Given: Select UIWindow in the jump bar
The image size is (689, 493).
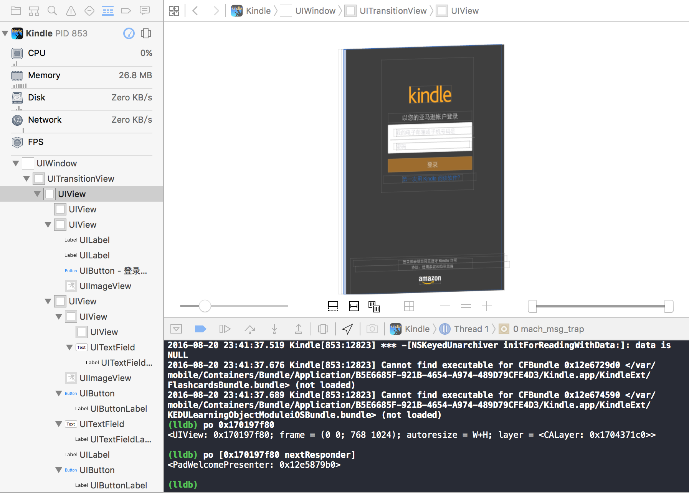Looking at the screenshot, I should click(308, 11).
